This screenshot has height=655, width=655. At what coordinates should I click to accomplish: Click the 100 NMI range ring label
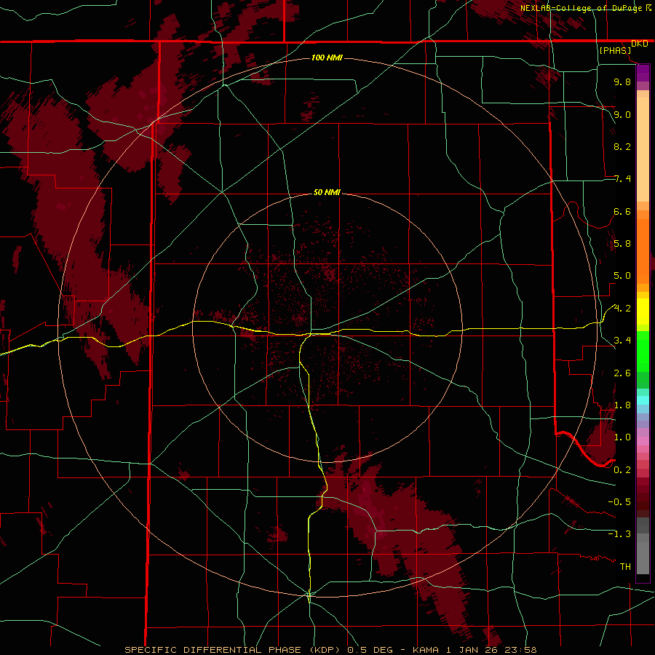point(327,57)
